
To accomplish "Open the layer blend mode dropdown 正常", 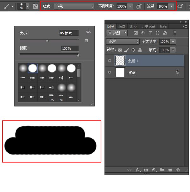I will (x=123, y=41).
